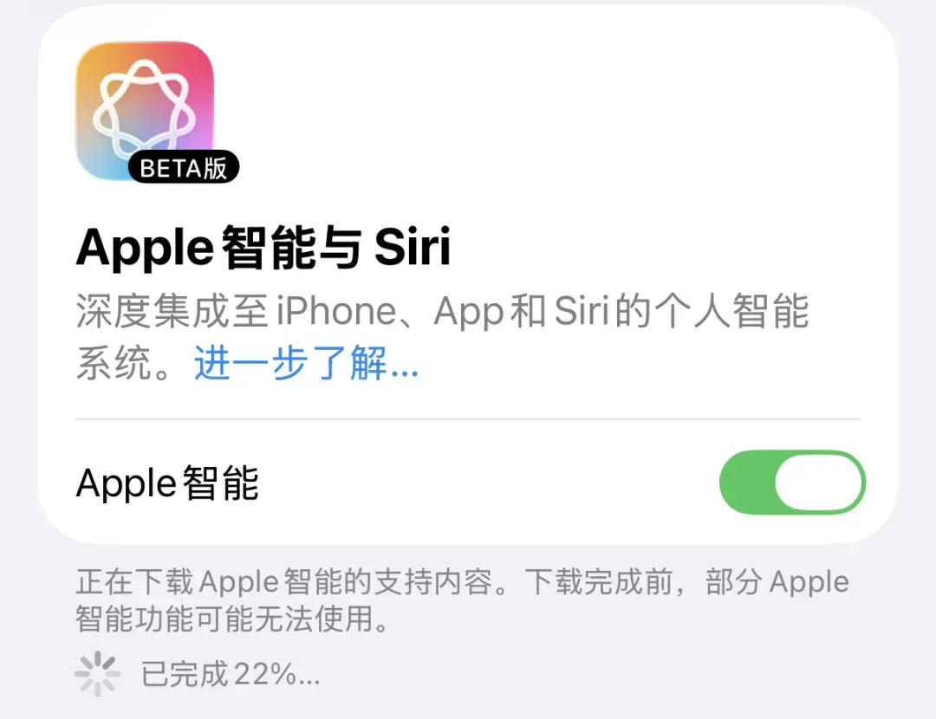Select the Apple智能 row label

pyautogui.click(x=168, y=483)
